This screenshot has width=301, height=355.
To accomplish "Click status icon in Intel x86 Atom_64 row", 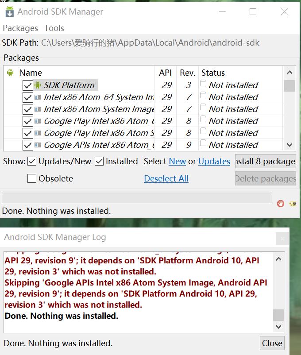I will 203,95.
